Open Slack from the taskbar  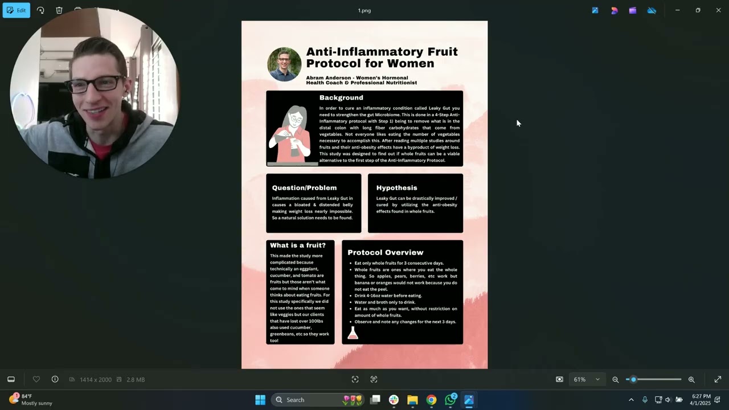[x=394, y=400]
